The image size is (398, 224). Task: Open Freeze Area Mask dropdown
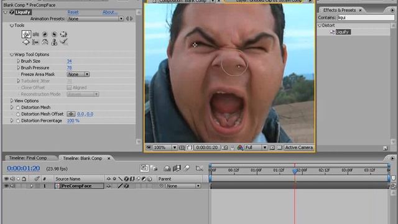coord(78,75)
